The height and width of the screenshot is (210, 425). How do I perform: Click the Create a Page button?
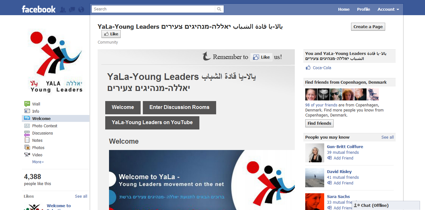coord(368,27)
